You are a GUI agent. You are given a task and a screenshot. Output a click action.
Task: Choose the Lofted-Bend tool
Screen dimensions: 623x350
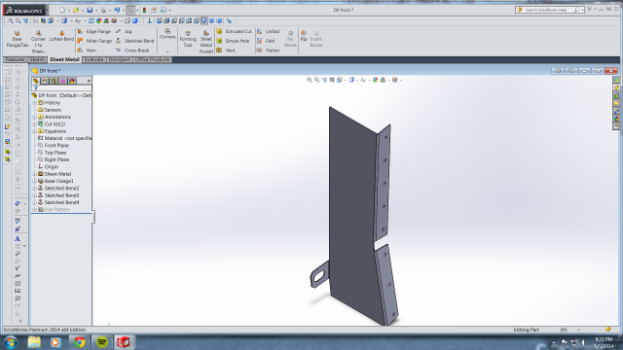coord(61,36)
